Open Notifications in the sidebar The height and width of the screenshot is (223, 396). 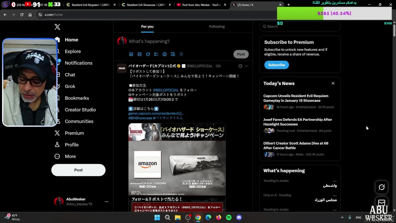(x=79, y=63)
